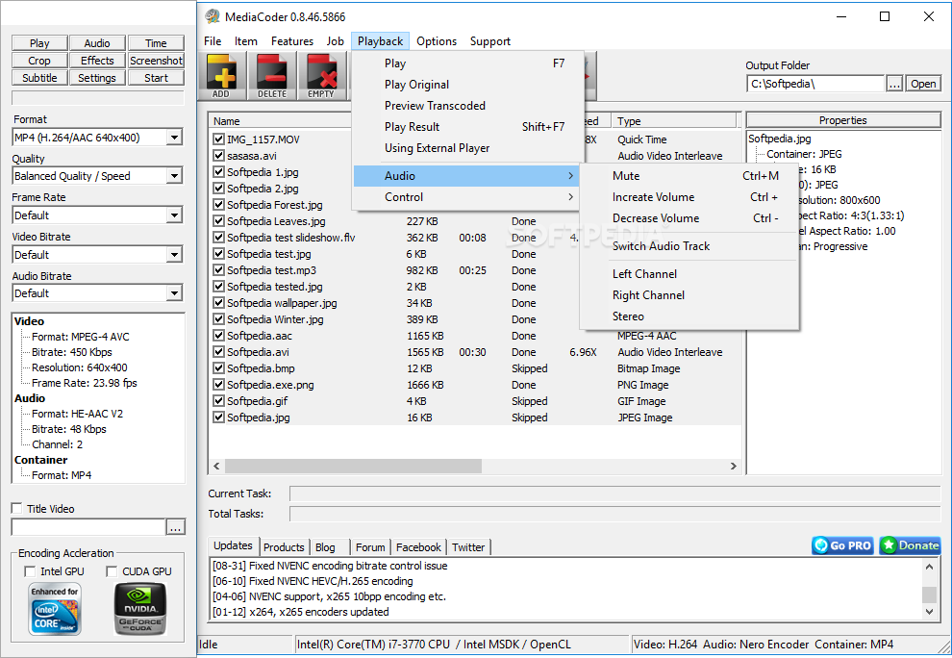Click the Effects button
Image resolution: width=952 pixels, height=658 pixels.
97,61
